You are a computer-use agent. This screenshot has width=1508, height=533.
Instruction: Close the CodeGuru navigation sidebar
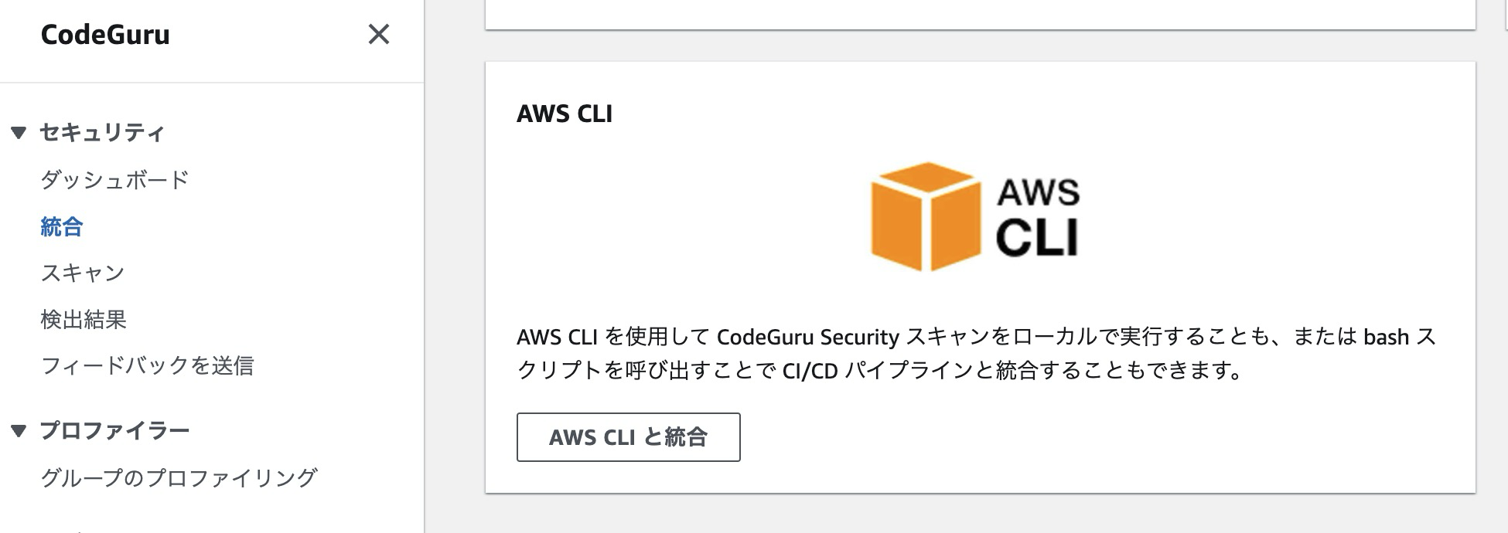[x=378, y=34]
